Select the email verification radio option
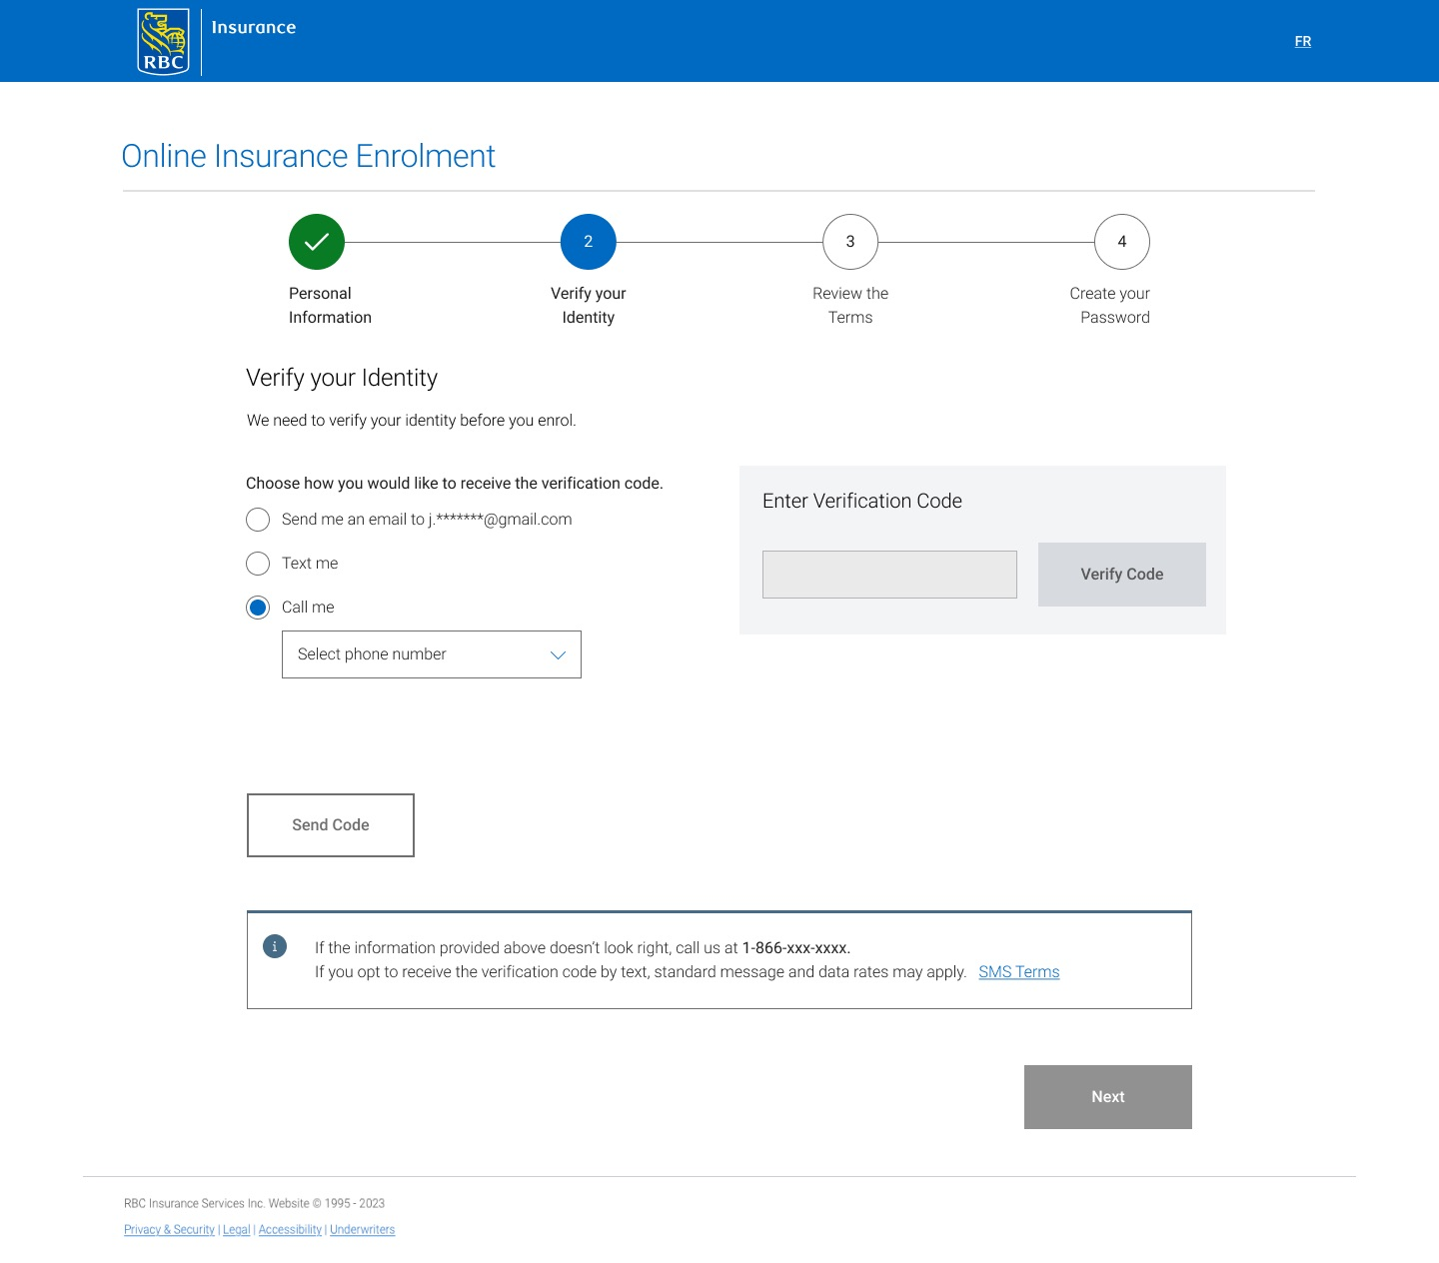1439x1263 pixels. [x=258, y=520]
